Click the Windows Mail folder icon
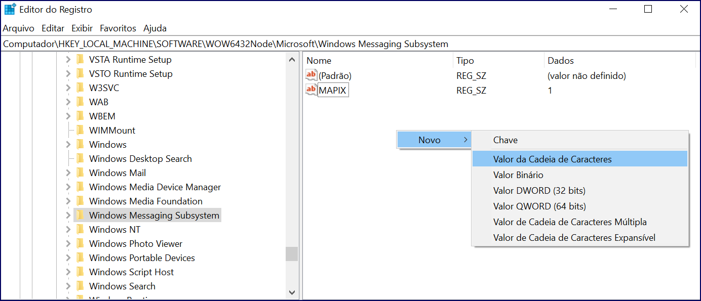Screen dimensions: 701x301 pyautogui.click(x=80, y=173)
